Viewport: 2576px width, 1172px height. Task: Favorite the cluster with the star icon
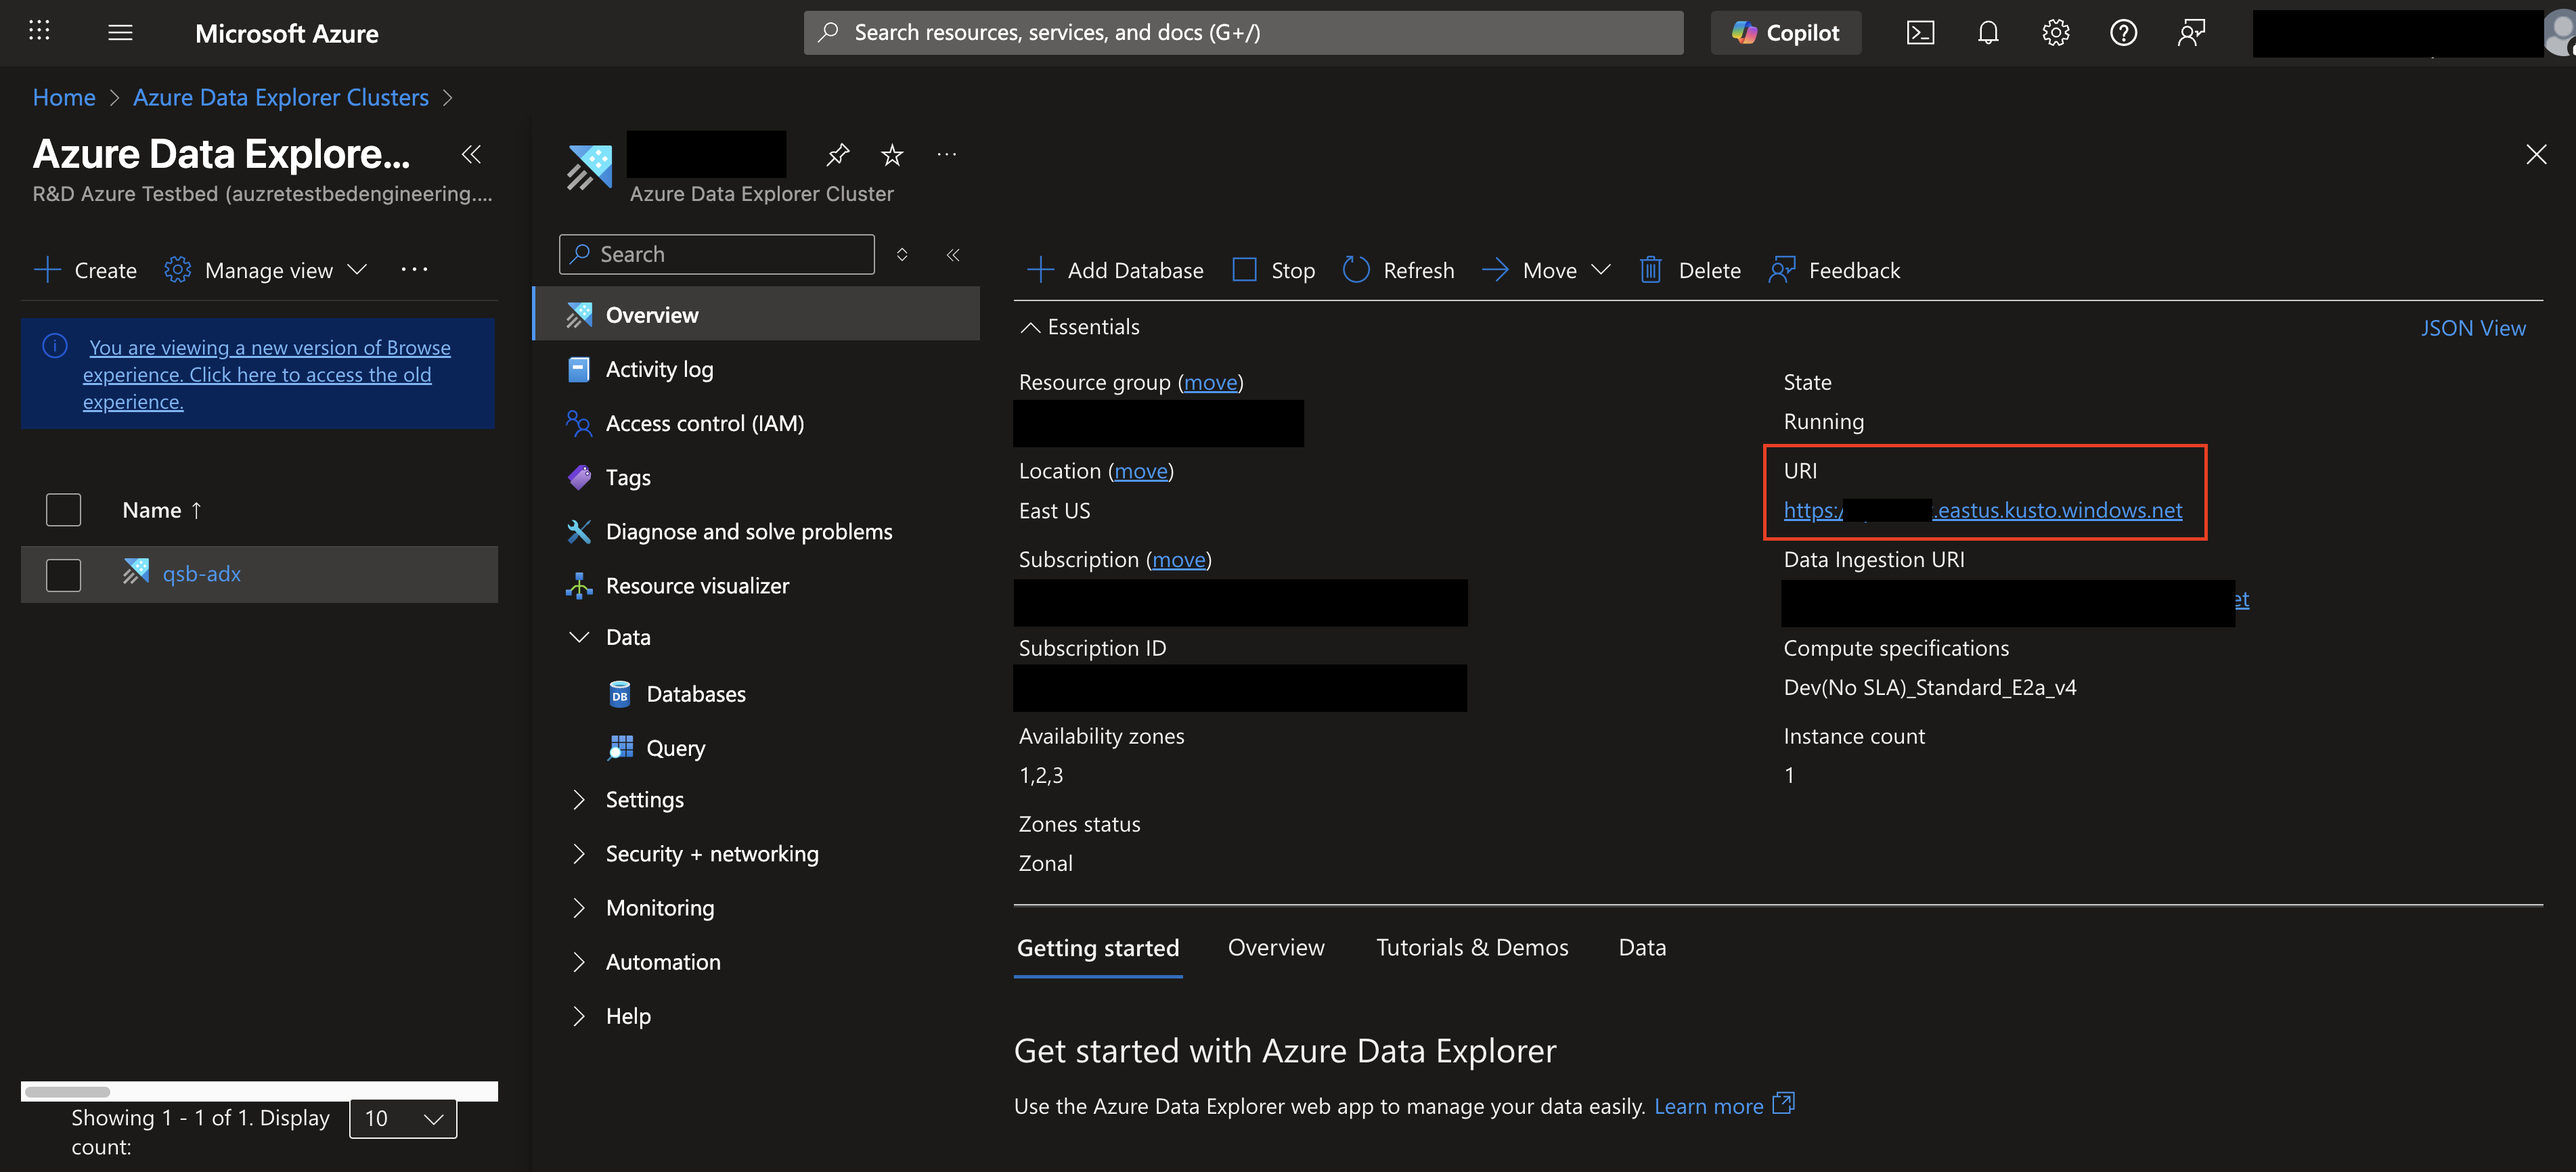point(892,155)
